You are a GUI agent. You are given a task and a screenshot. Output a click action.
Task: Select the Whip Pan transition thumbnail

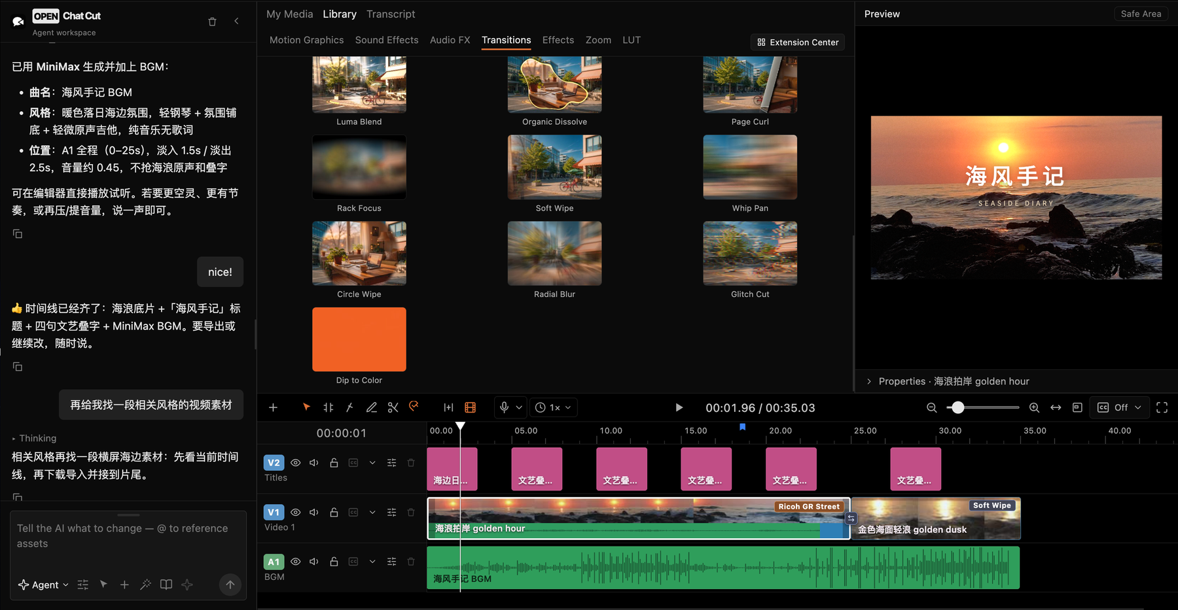click(750, 167)
